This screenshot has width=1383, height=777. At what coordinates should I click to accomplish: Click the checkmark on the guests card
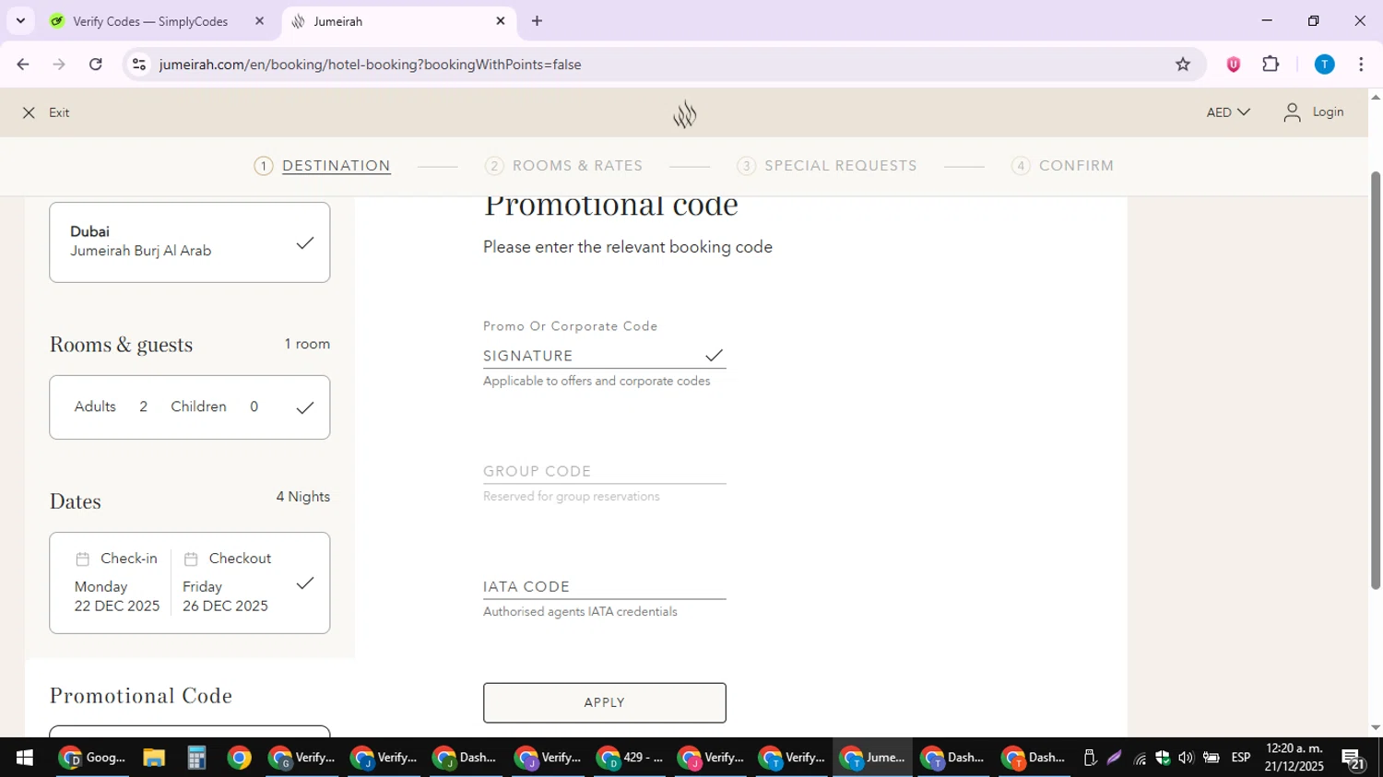pos(305,407)
